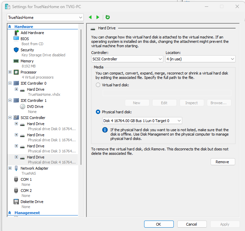Select the BIOS monitor icon
This screenshot has height=231, width=245.
[x=16, y=38]
